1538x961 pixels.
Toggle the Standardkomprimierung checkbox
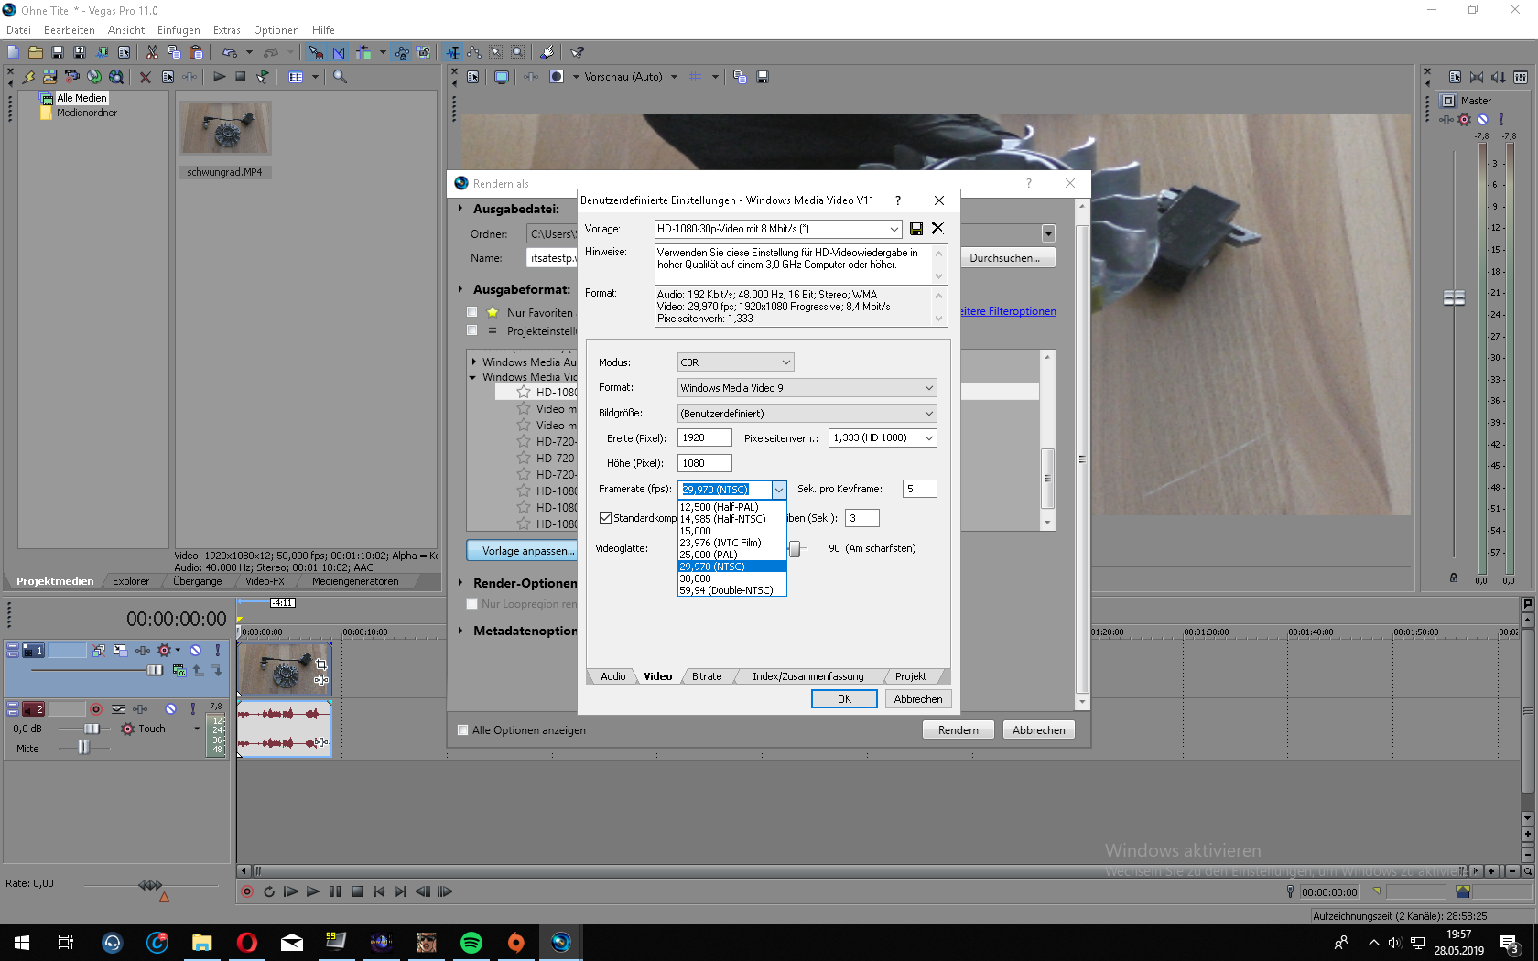pos(605,518)
